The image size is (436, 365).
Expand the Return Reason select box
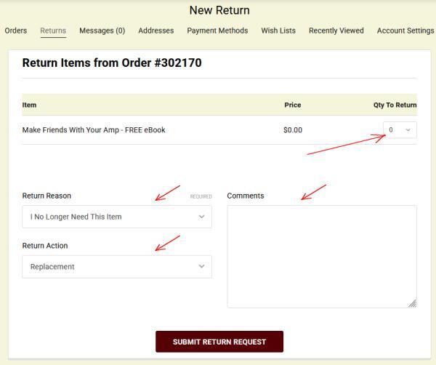coord(117,217)
